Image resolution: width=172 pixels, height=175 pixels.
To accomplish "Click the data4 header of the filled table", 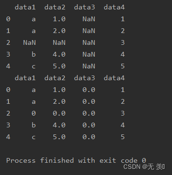I will pos(114,78).
